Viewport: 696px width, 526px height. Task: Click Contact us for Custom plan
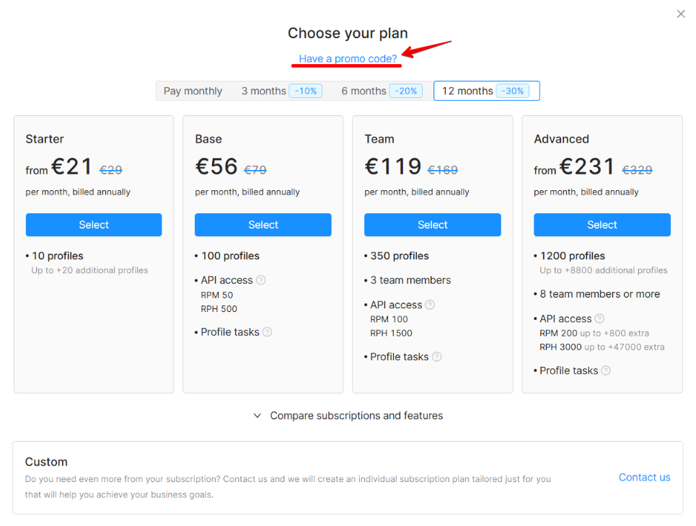click(x=644, y=477)
